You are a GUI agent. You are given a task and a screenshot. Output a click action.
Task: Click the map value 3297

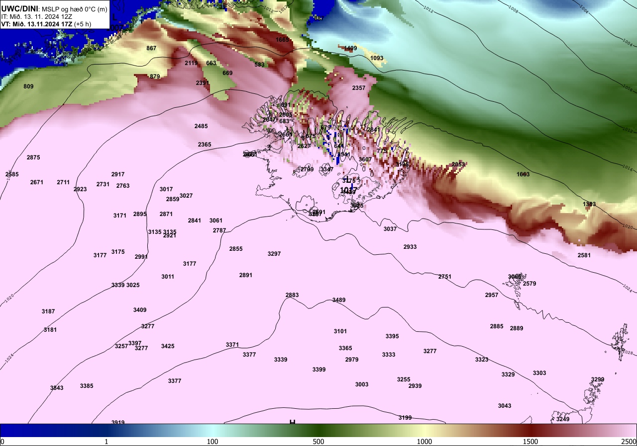(274, 254)
